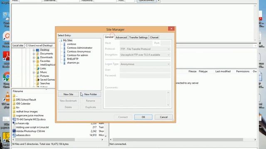This screenshot has height=149, width=266.
Task: Select the Contoso Administrator site entry
Action: (79, 48)
